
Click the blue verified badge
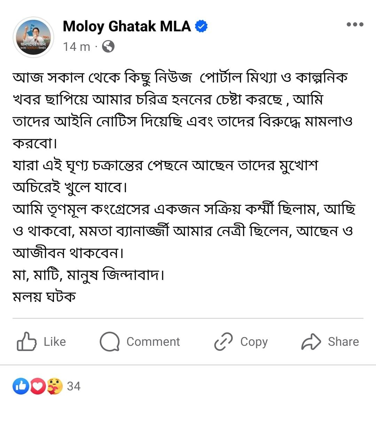click(x=201, y=26)
